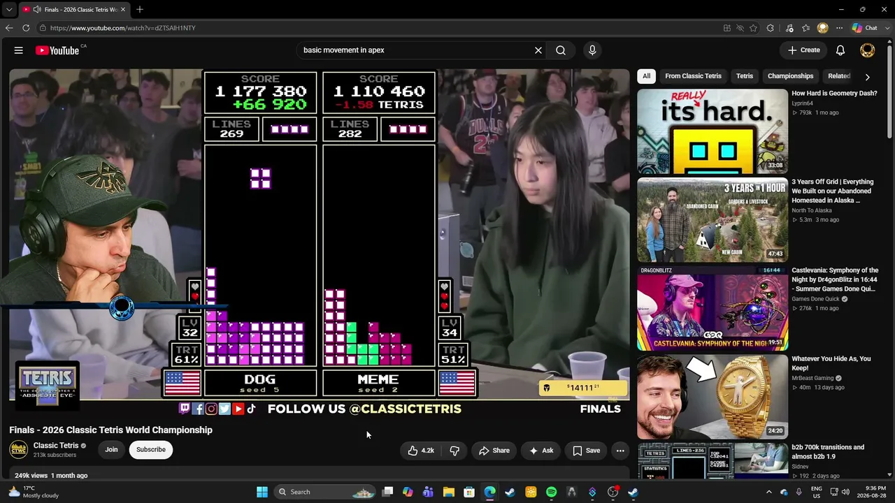Join the Classic Tetris channel membership
The height and width of the screenshot is (503, 895).
click(111, 449)
